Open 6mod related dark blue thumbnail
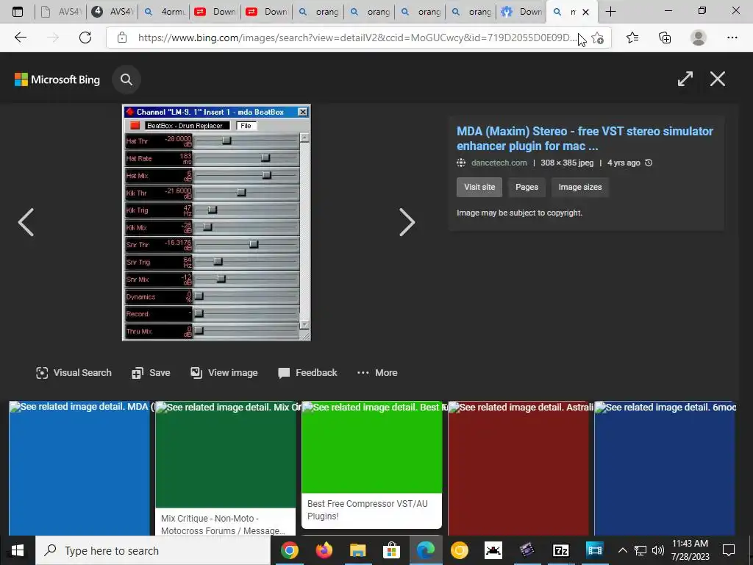This screenshot has width=753, height=565. coord(665,469)
